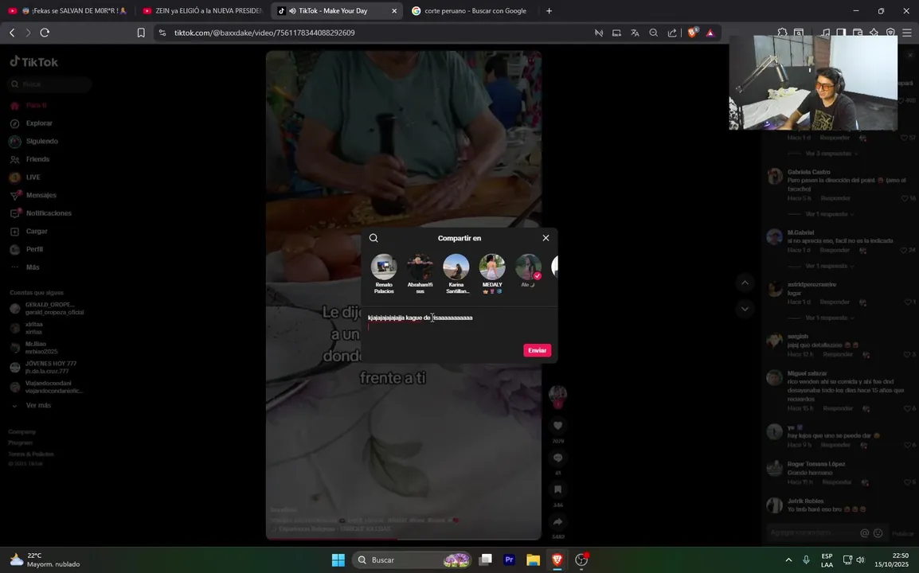The width and height of the screenshot is (919, 573).
Task: Open a new browser tab
Action: (x=549, y=10)
